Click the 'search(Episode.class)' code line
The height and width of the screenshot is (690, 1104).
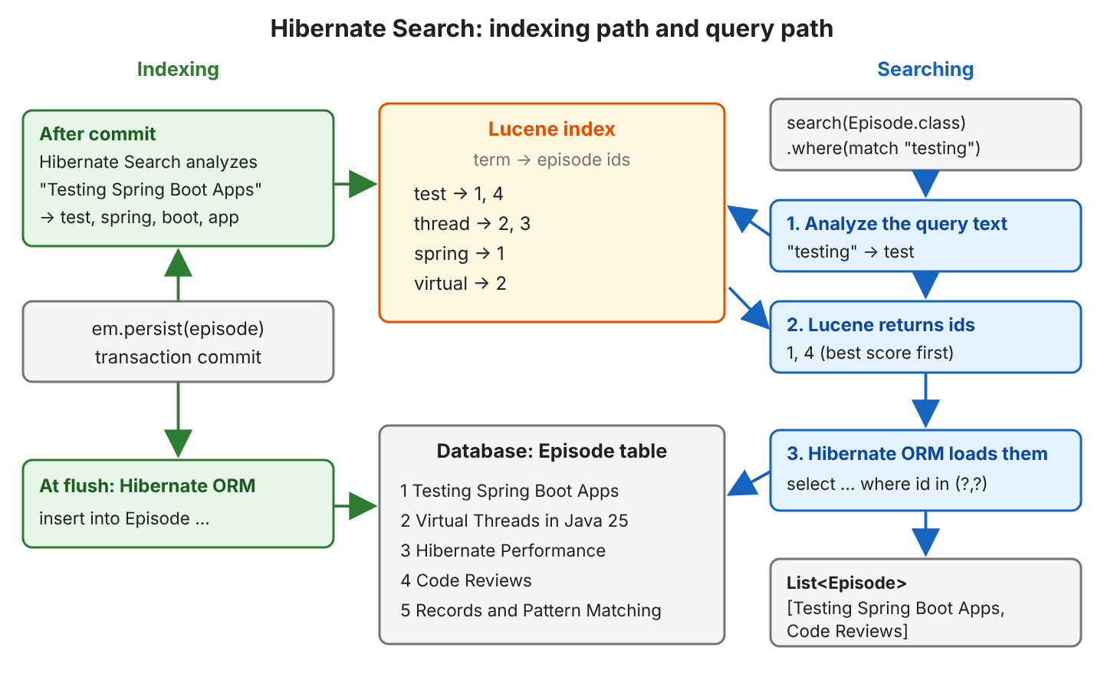(x=876, y=123)
